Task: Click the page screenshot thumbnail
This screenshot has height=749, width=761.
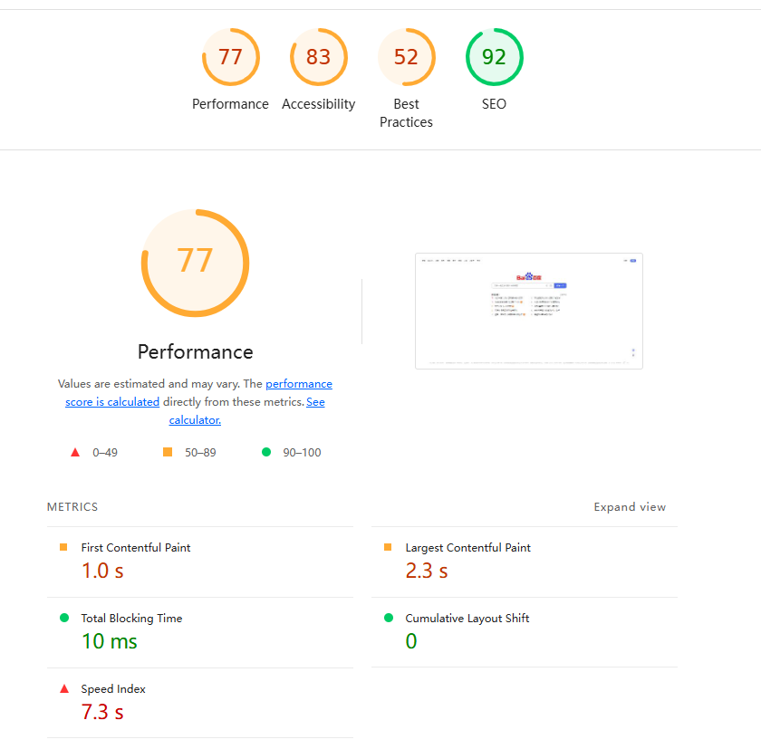Action: (528, 311)
